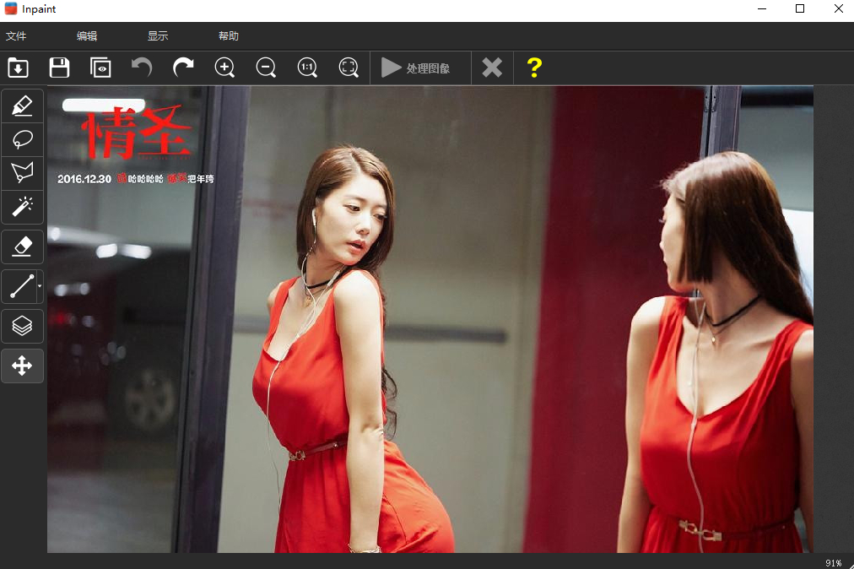Expand the Line tool options arrow
This screenshot has width=854, height=569.
coord(40,287)
